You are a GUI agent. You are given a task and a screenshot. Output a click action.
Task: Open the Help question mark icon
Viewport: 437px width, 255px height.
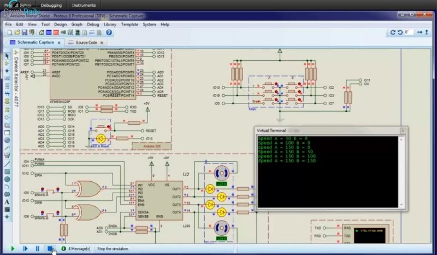point(109,33)
